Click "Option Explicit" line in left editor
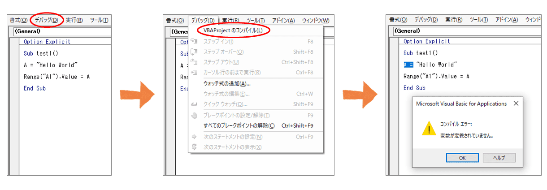This screenshot has height=190, width=547. click(x=47, y=42)
